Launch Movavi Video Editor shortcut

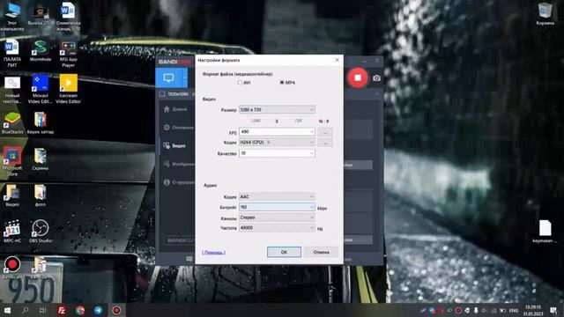click(x=41, y=89)
